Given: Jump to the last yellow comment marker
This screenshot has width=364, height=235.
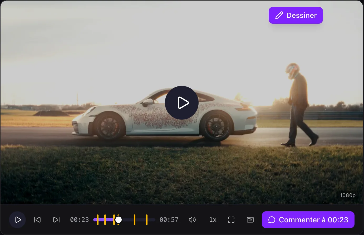Looking at the screenshot, I should click(147, 220).
